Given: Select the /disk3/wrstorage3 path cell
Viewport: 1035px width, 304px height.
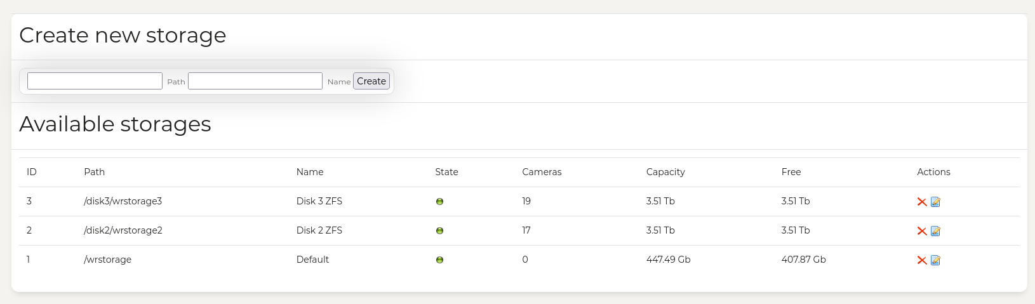Looking at the screenshot, I should [123, 201].
